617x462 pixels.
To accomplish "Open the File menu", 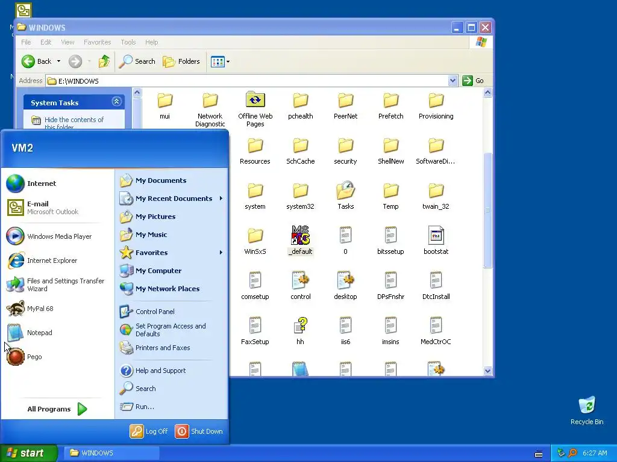I will click(x=26, y=42).
